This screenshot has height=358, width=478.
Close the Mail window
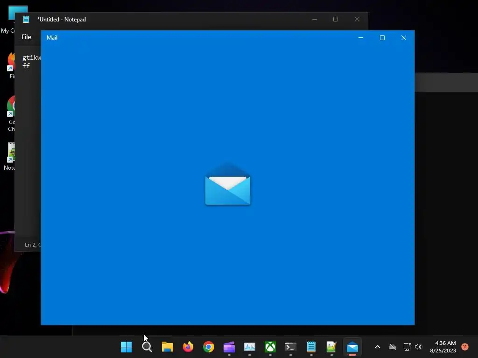pyautogui.click(x=404, y=38)
